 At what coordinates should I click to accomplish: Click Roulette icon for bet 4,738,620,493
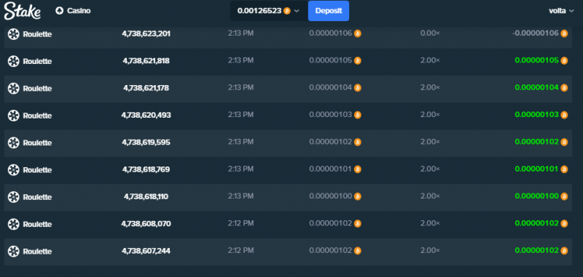[13, 116]
